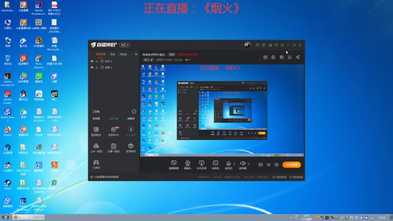Open the 直播屏幕 screen capture source

pos(174,165)
